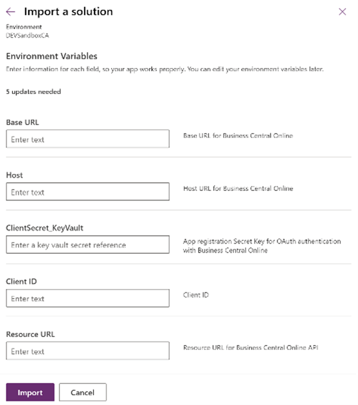Click the Environment Variables heading

[52, 56]
